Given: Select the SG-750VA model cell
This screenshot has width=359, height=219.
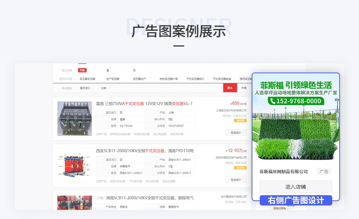Looking at the screenshot, I should click(x=126, y=126).
